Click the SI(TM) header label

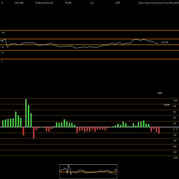[x=68, y=3]
